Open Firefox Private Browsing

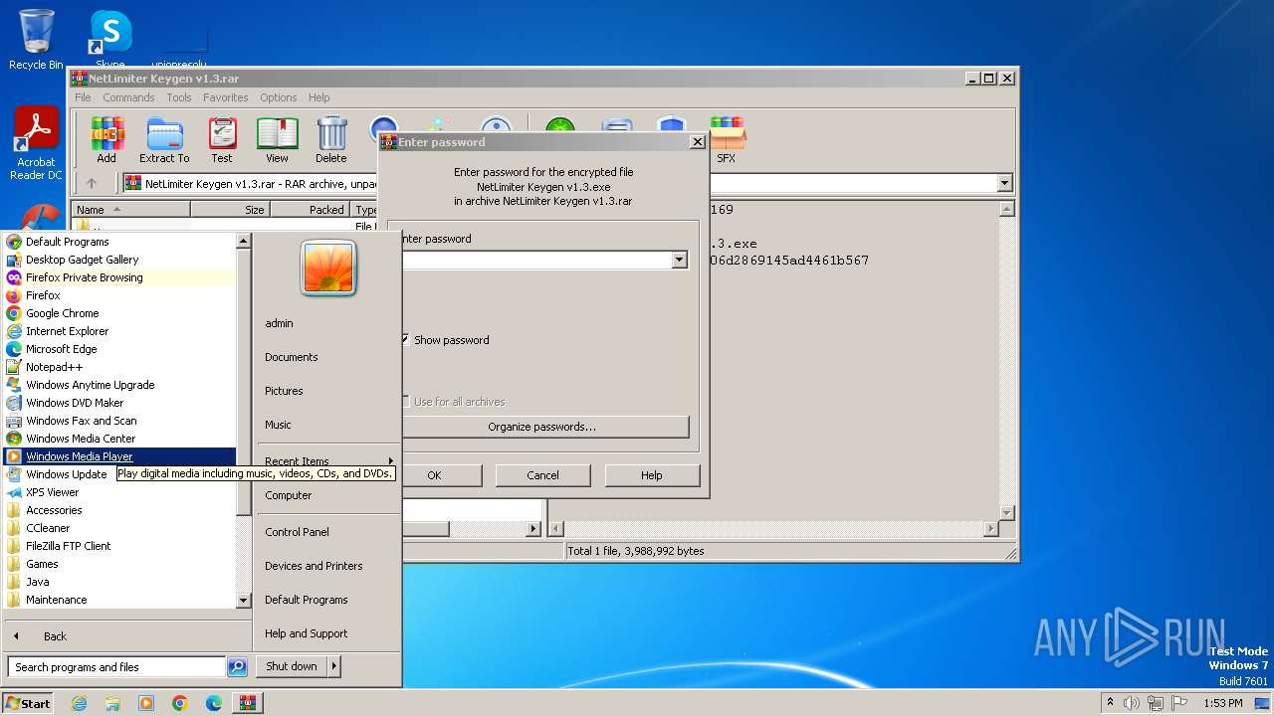pyautogui.click(x=119, y=277)
